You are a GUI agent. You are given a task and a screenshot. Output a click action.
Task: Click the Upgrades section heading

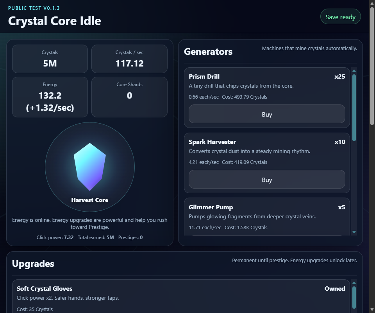(33, 264)
